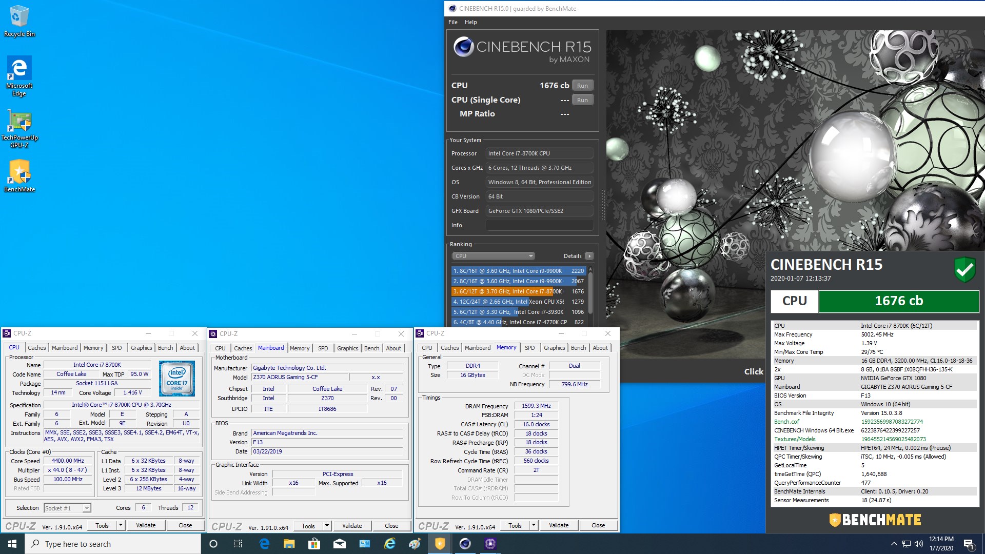Click the BenchMate logo at panel bottom

coord(875,520)
